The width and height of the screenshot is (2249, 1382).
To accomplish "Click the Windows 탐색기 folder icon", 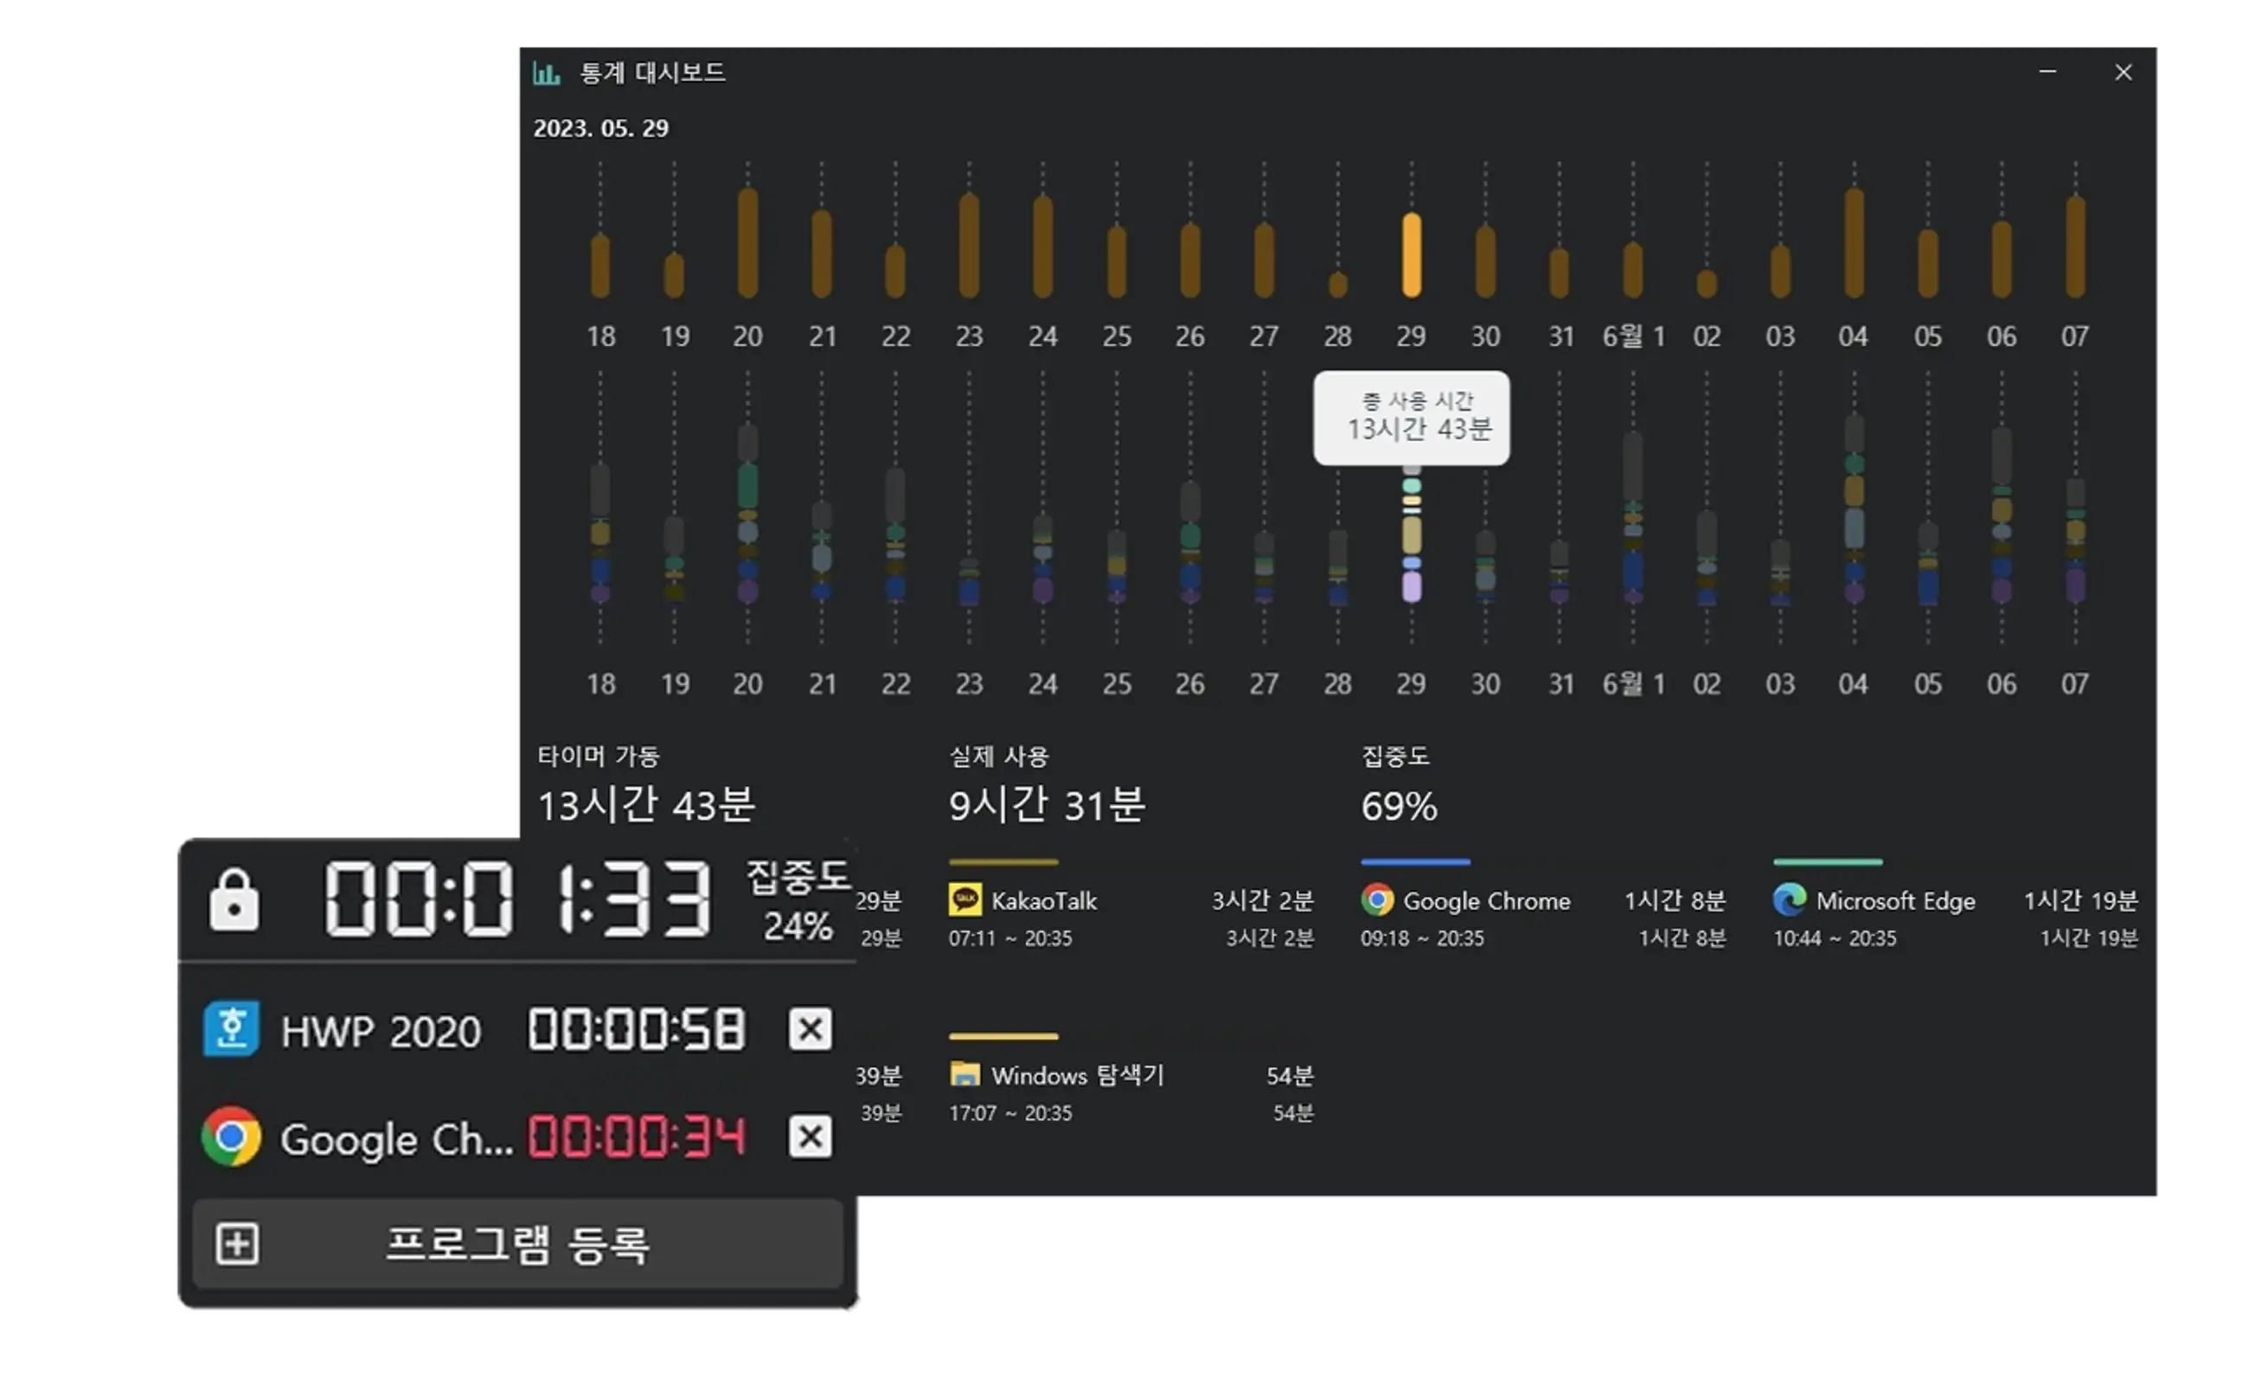I will click(965, 1075).
